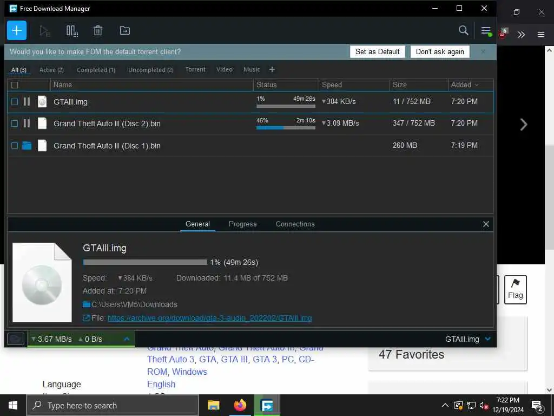Click the trash Delete toolbar icon
554x416 pixels.
pos(98,31)
